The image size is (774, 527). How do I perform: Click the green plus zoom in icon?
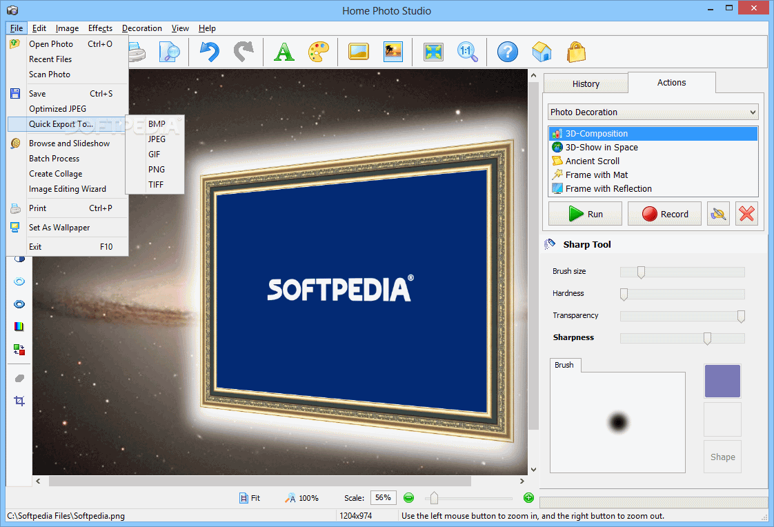point(528,498)
